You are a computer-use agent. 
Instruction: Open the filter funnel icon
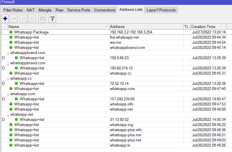(52, 19)
